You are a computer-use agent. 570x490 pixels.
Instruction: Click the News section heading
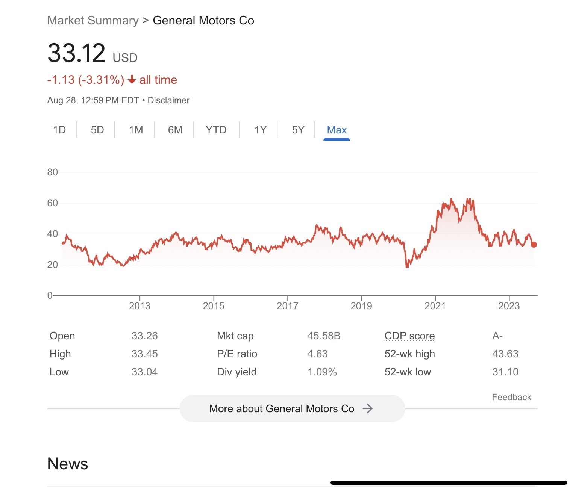point(68,464)
